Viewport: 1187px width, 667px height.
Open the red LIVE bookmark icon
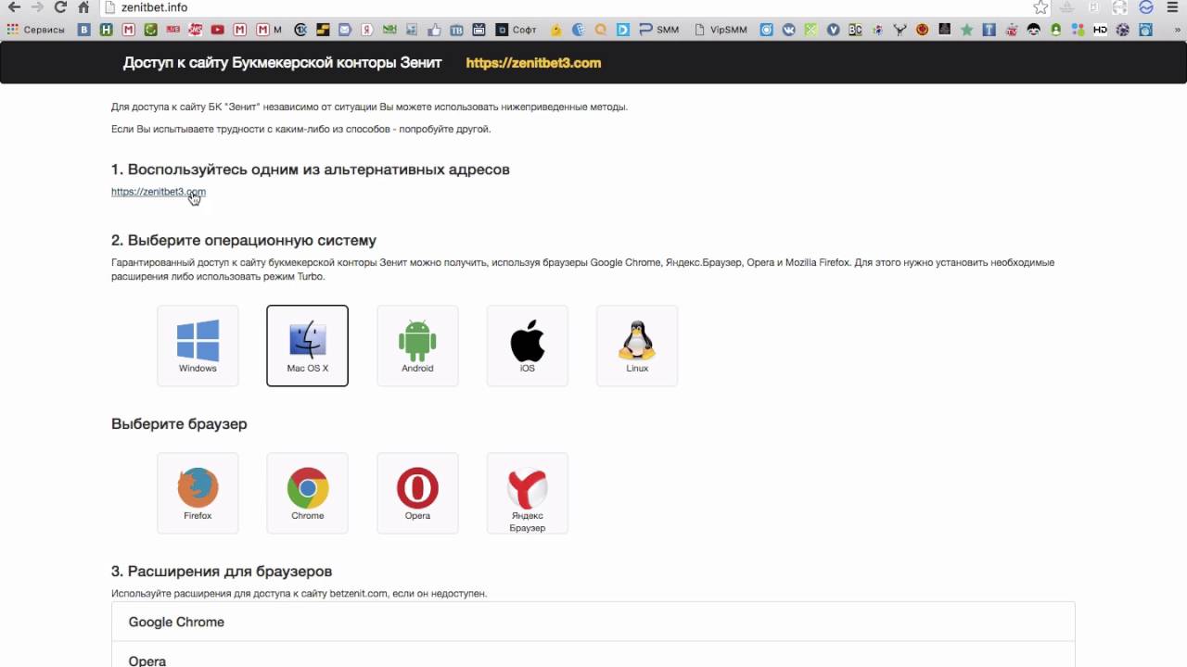pos(173,30)
